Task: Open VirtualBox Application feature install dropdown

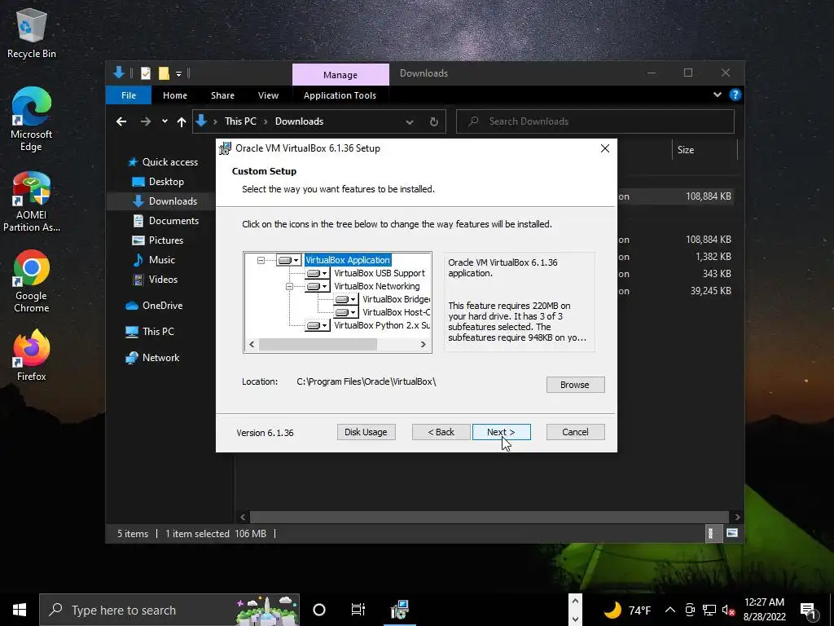Action: click(289, 260)
